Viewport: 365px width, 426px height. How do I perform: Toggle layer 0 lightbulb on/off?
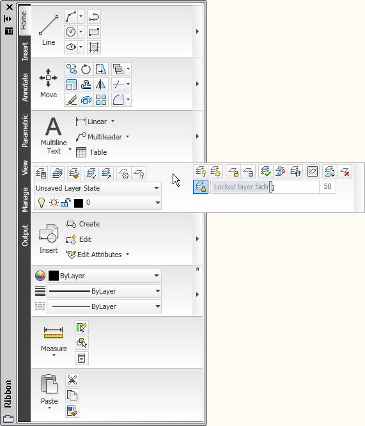[x=42, y=203]
